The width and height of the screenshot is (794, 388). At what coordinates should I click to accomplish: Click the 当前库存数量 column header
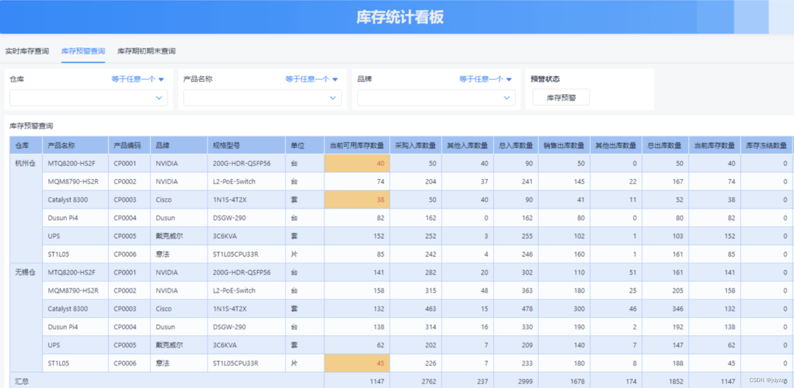pyautogui.click(x=714, y=145)
